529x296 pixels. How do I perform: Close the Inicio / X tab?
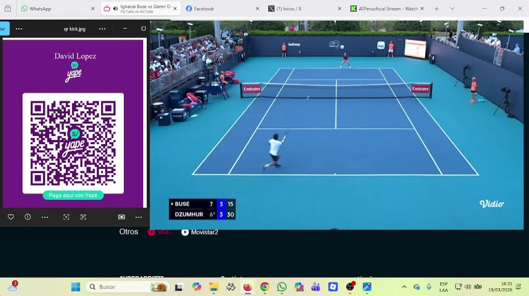coord(340,9)
